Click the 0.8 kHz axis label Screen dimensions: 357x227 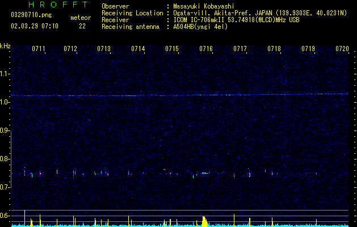coord(5,159)
